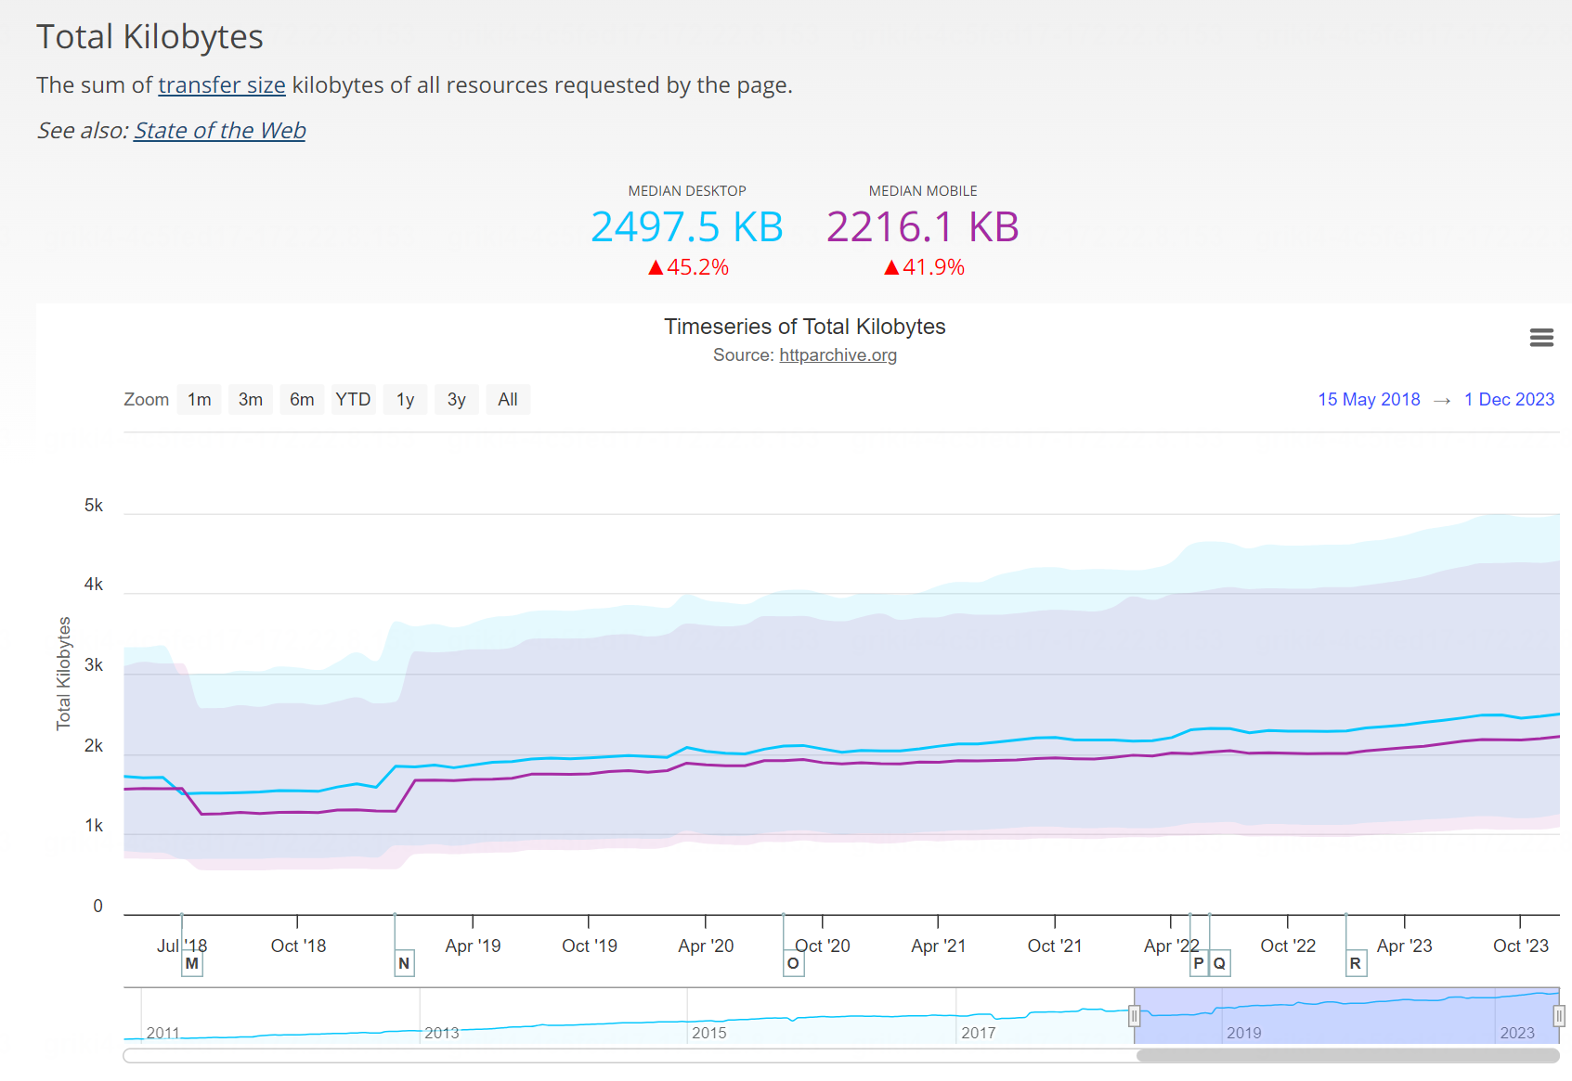Click the M flag marker
This screenshot has width=1572, height=1081.
[192, 963]
